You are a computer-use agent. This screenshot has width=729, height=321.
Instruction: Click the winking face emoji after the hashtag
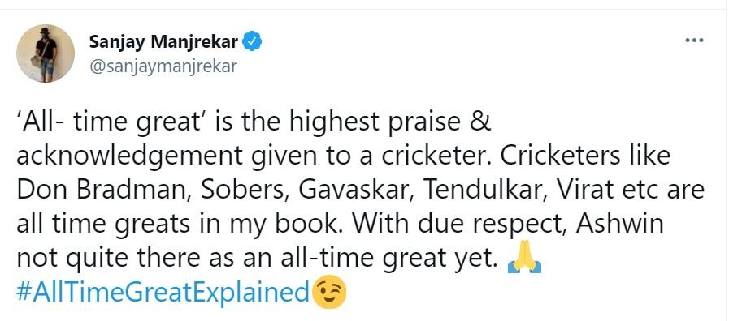[329, 293]
